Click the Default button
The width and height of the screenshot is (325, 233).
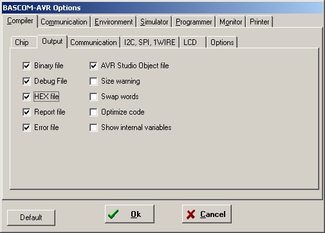click(x=31, y=218)
